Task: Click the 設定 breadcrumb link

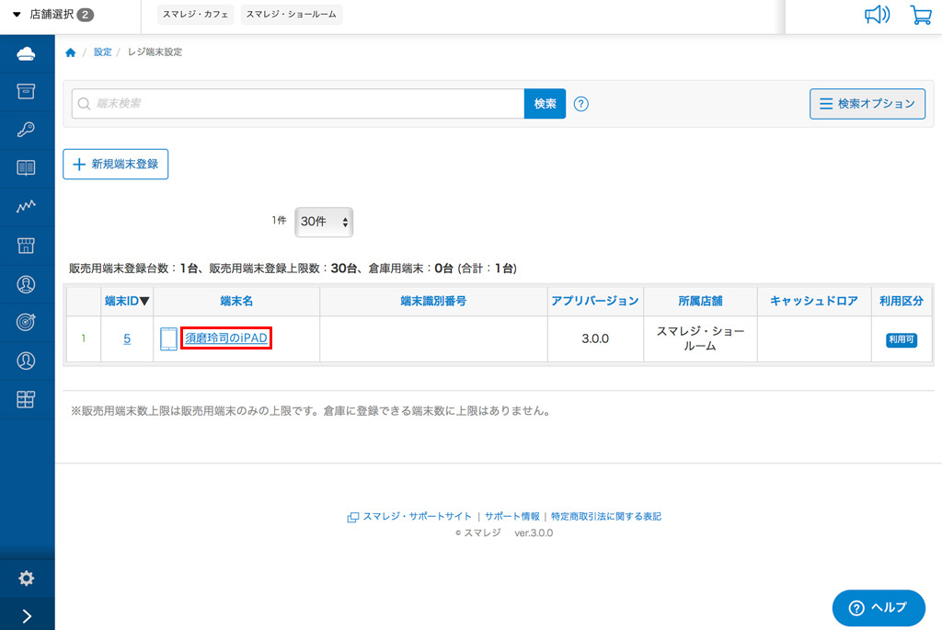Action: (102, 52)
